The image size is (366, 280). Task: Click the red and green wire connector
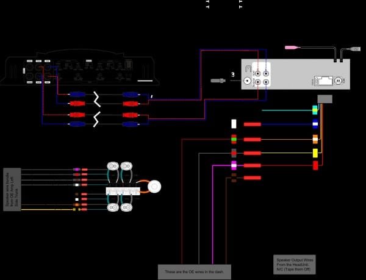[x=234, y=139]
